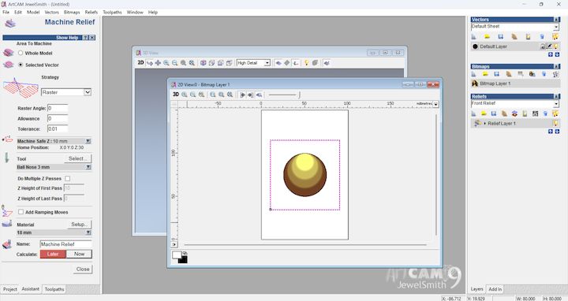568x301 pixels.
Task: Open the Toolpaths menu
Action: (x=112, y=12)
